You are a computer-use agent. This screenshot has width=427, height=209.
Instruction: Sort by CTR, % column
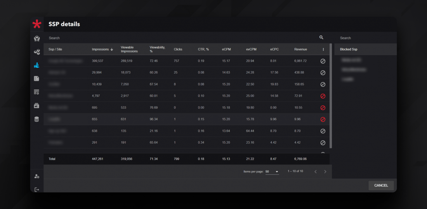pos(203,49)
